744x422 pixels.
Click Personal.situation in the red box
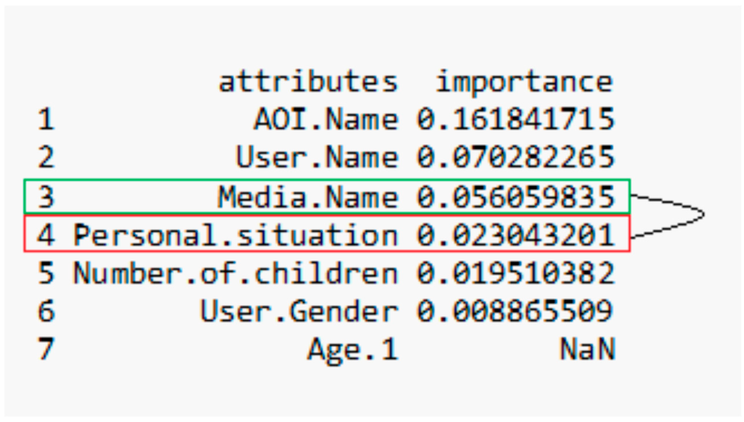click(235, 235)
